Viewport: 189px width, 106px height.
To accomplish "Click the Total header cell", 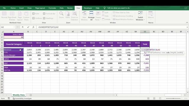I will click(x=145, y=44).
